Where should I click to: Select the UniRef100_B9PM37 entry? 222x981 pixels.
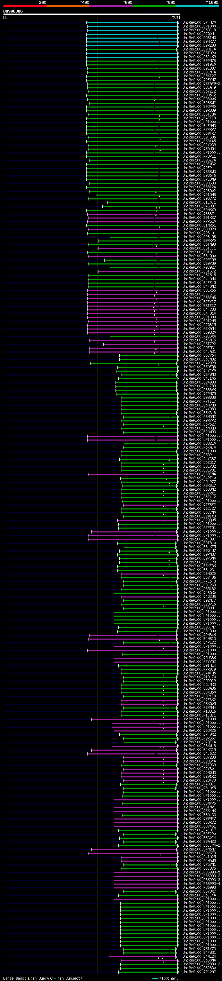199,554
